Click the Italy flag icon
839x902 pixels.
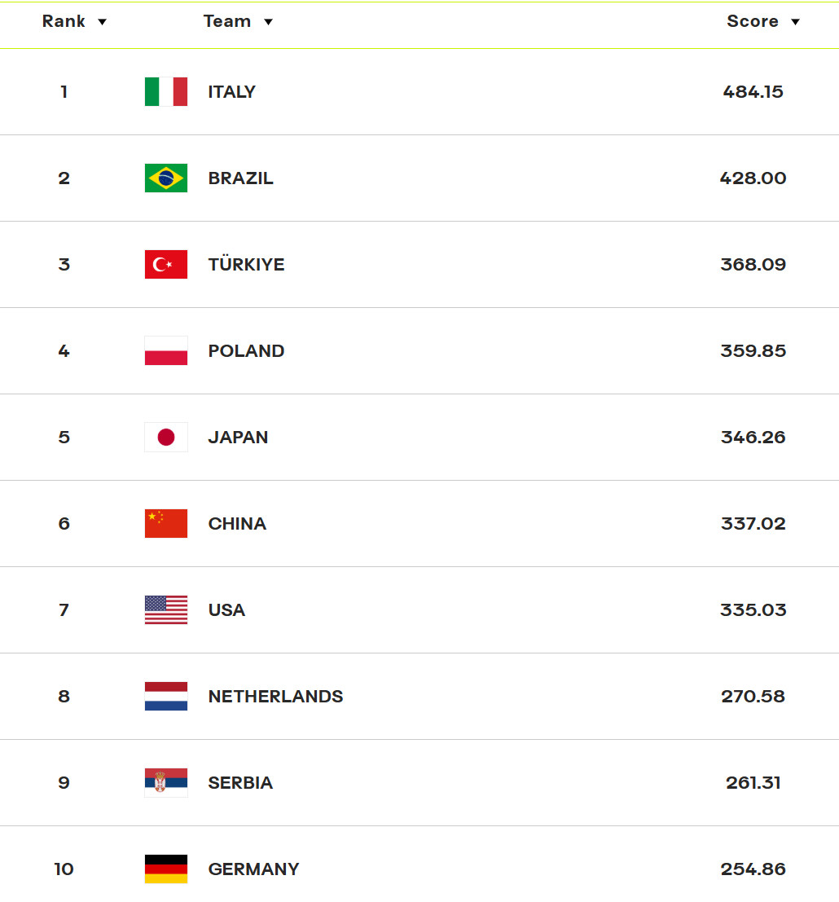166,92
